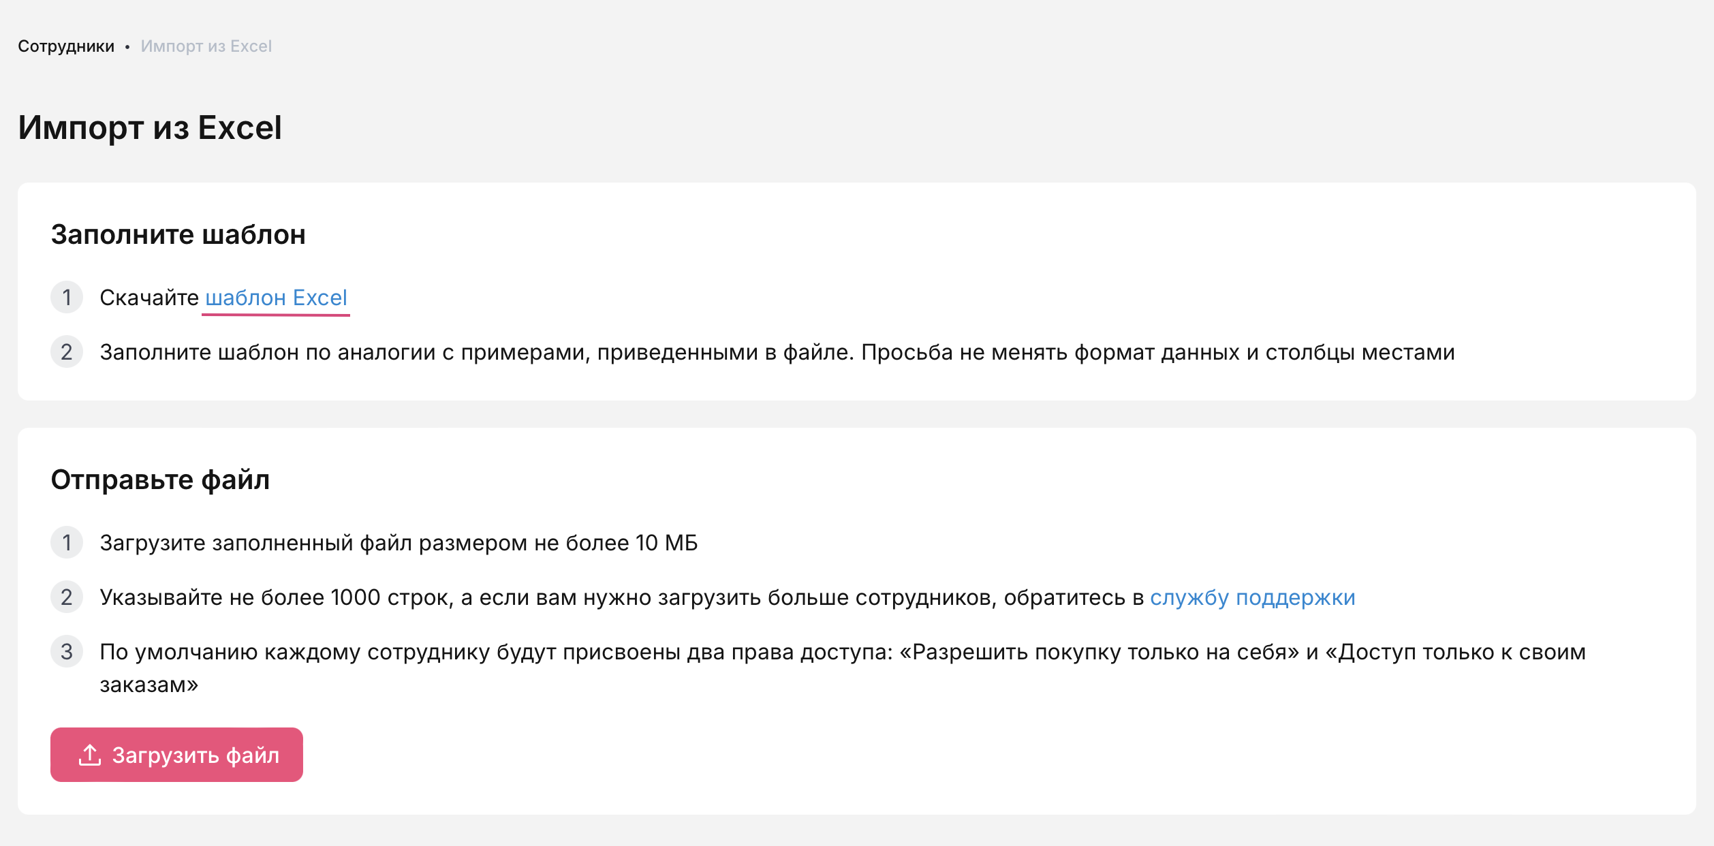Click step 1 badge in Отправьте файл
This screenshot has width=1714, height=846.
[67, 543]
